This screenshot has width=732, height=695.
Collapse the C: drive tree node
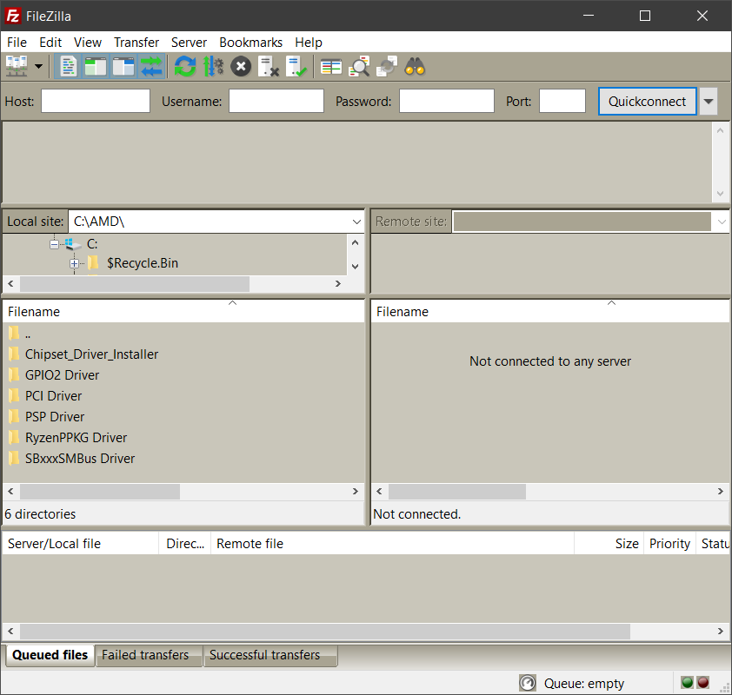(54, 244)
